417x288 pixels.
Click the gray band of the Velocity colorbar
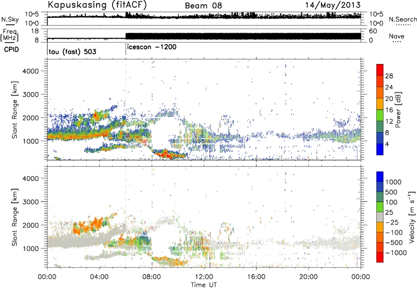tap(380, 217)
